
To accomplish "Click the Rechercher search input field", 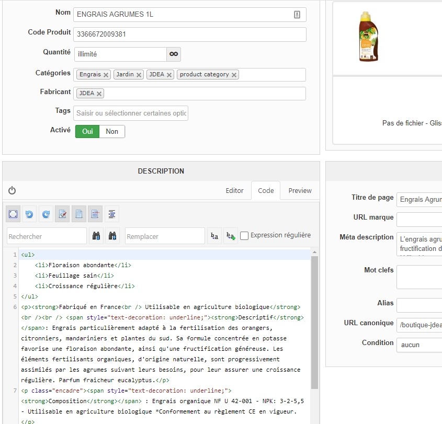I will (47, 236).
